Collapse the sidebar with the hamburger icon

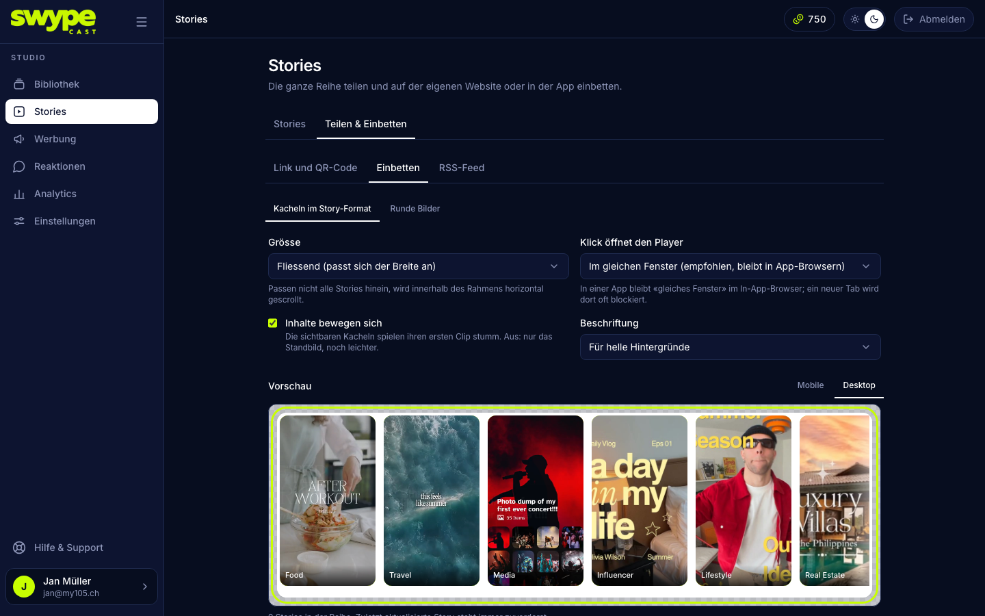pyautogui.click(x=142, y=22)
